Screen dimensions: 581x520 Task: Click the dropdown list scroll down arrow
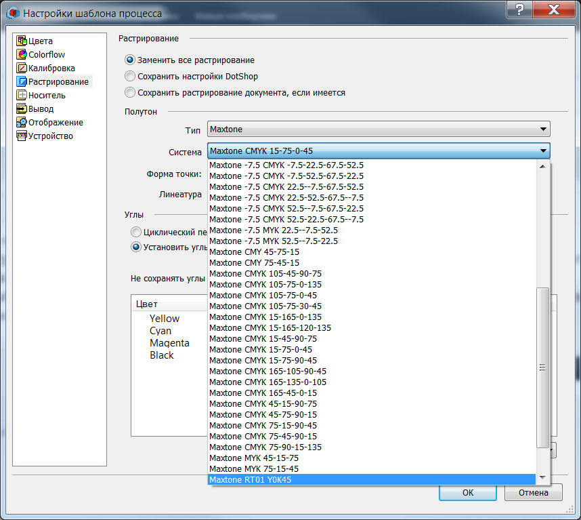542,477
